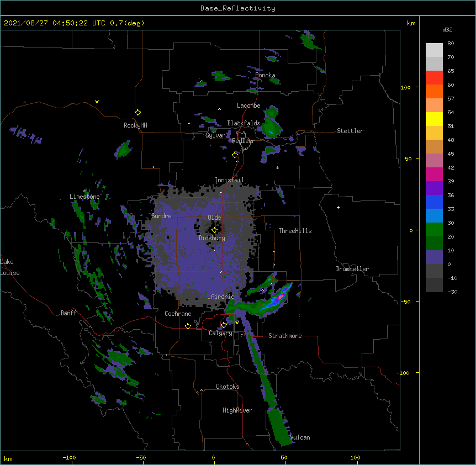Click the Stettler city label
Viewport: 476px width, 465px height.
[x=350, y=131]
